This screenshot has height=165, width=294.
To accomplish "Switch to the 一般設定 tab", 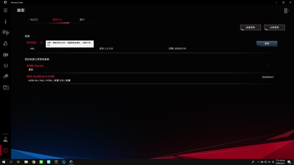I will 33,20.
